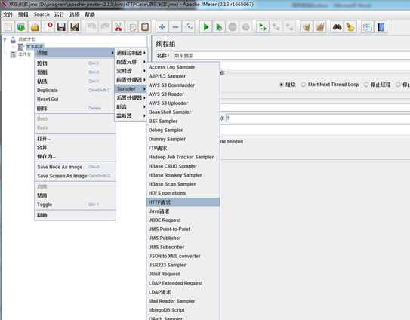Viewport: 410px width, 320px height.
Task: Click the scissors Cut icon
Action: [x=119, y=27]
